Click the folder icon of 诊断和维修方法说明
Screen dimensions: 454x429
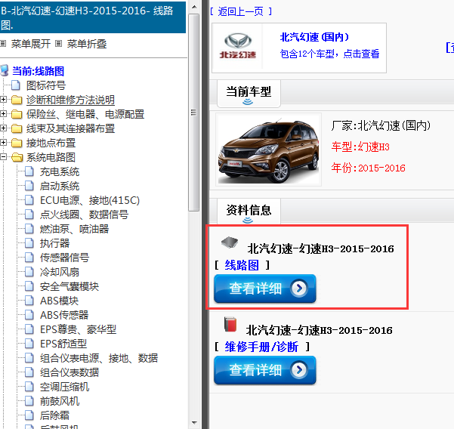click(17, 100)
